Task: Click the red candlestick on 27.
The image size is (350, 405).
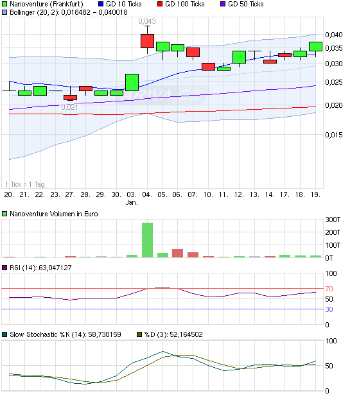Action: pyautogui.click(x=70, y=98)
